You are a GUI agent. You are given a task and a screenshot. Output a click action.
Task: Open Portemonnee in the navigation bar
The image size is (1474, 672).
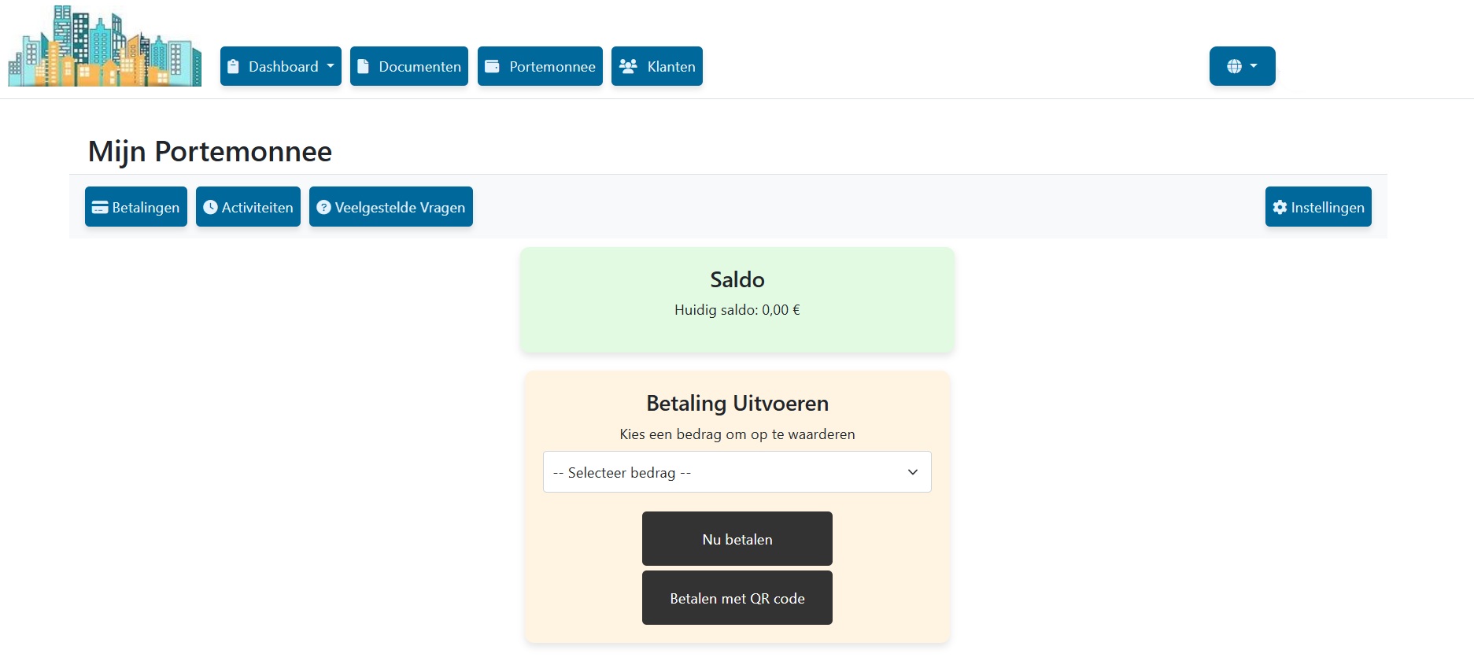540,66
